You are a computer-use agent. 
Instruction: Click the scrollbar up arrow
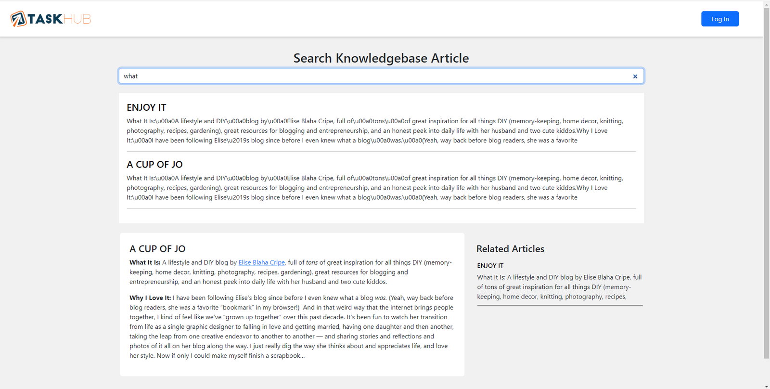pyautogui.click(x=766, y=4)
